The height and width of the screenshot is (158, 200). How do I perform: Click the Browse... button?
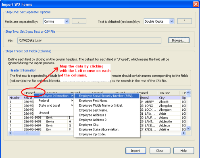pos(179,40)
